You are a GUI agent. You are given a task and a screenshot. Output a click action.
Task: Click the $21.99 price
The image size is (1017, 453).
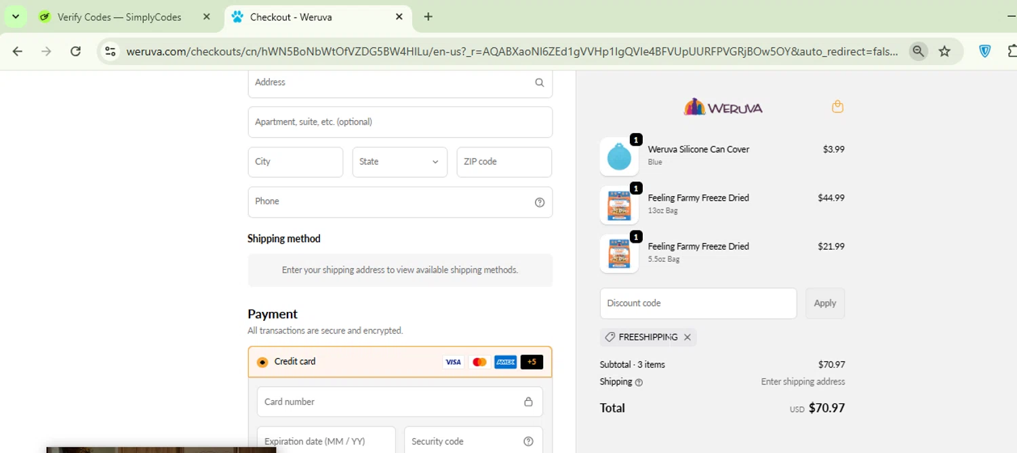pos(831,247)
